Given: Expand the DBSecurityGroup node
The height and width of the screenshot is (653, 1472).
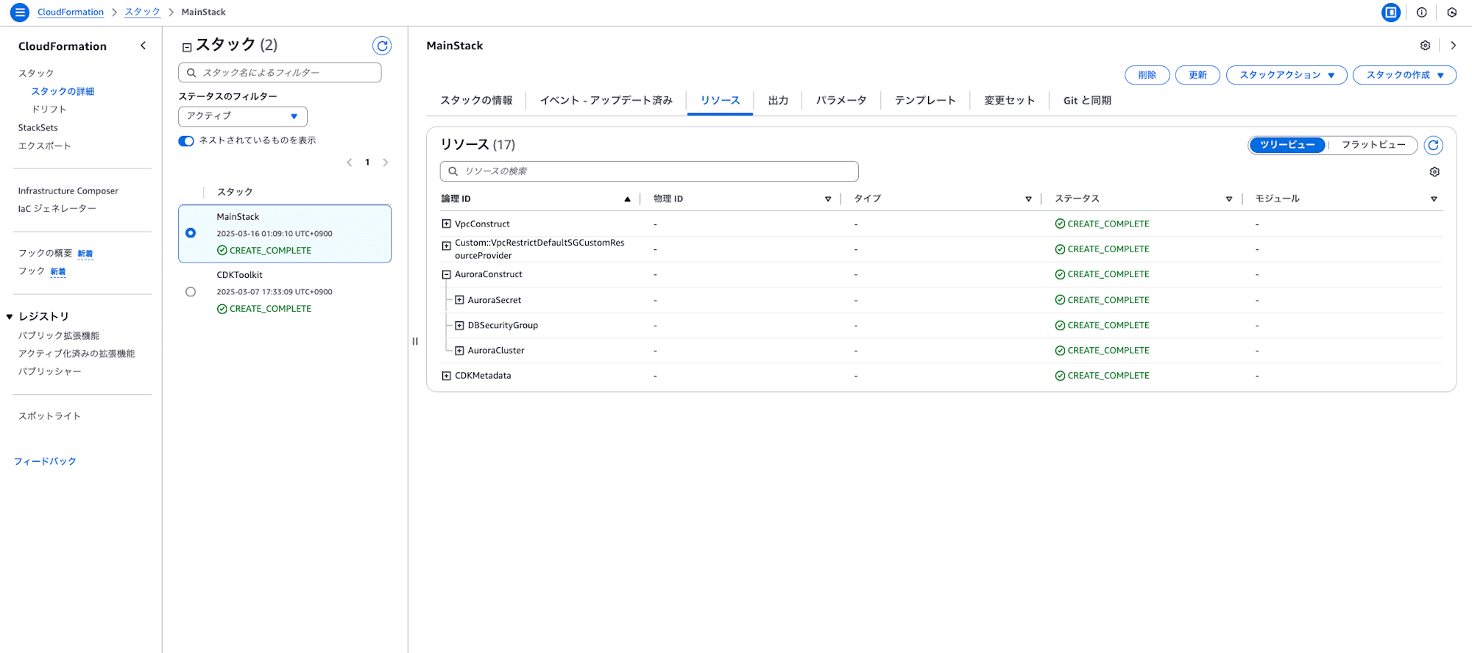Looking at the screenshot, I should click(459, 326).
